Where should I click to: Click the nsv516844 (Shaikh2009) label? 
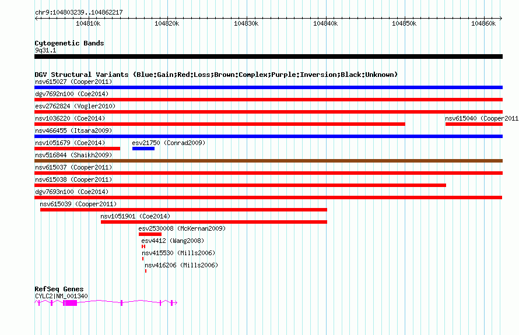[x=73, y=155]
